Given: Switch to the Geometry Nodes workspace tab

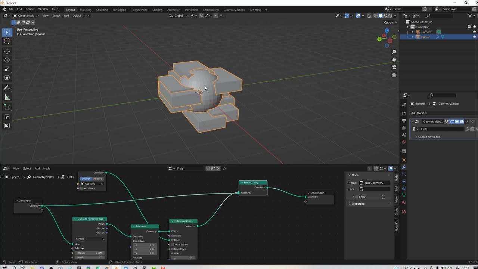Looking at the screenshot, I should coord(234,10).
